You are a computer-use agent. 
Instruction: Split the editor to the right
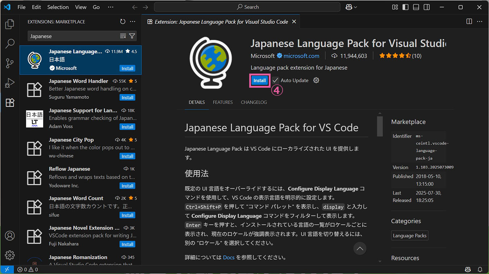click(469, 21)
